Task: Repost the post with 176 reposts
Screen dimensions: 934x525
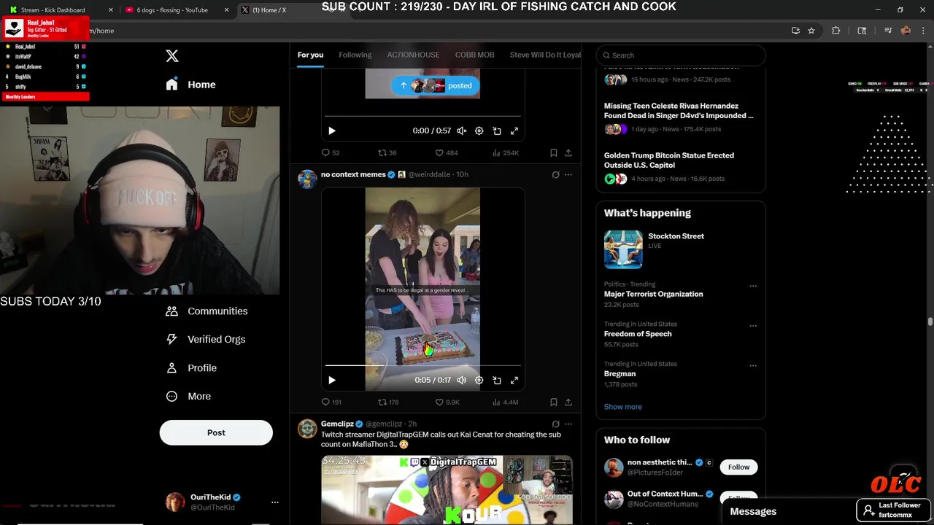Action: pyautogui.click(x=388, y=402)
